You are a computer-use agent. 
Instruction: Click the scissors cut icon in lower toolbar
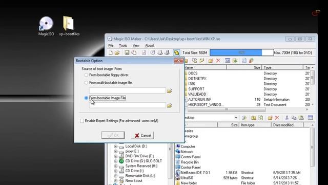tap(287, 118)
